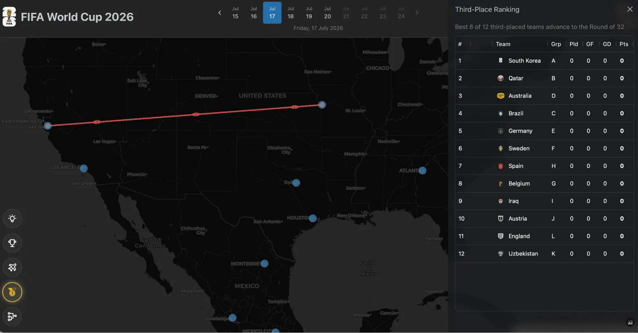638x333 pixels.
Task: Click the "Sweden" team name
Action: 519,148
